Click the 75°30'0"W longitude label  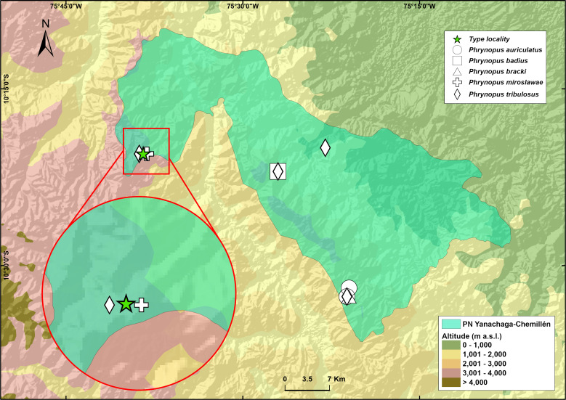(243, 6)
